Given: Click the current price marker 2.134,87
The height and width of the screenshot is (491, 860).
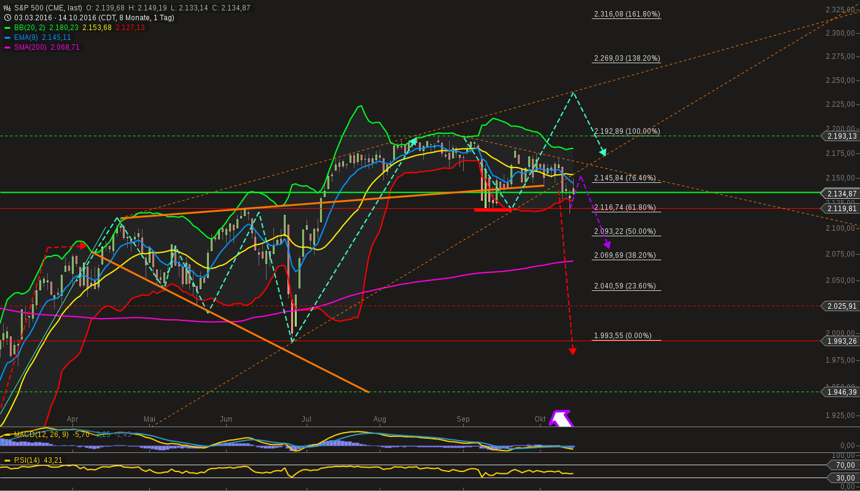Looking at the screenshot, I should click(840, 193).
